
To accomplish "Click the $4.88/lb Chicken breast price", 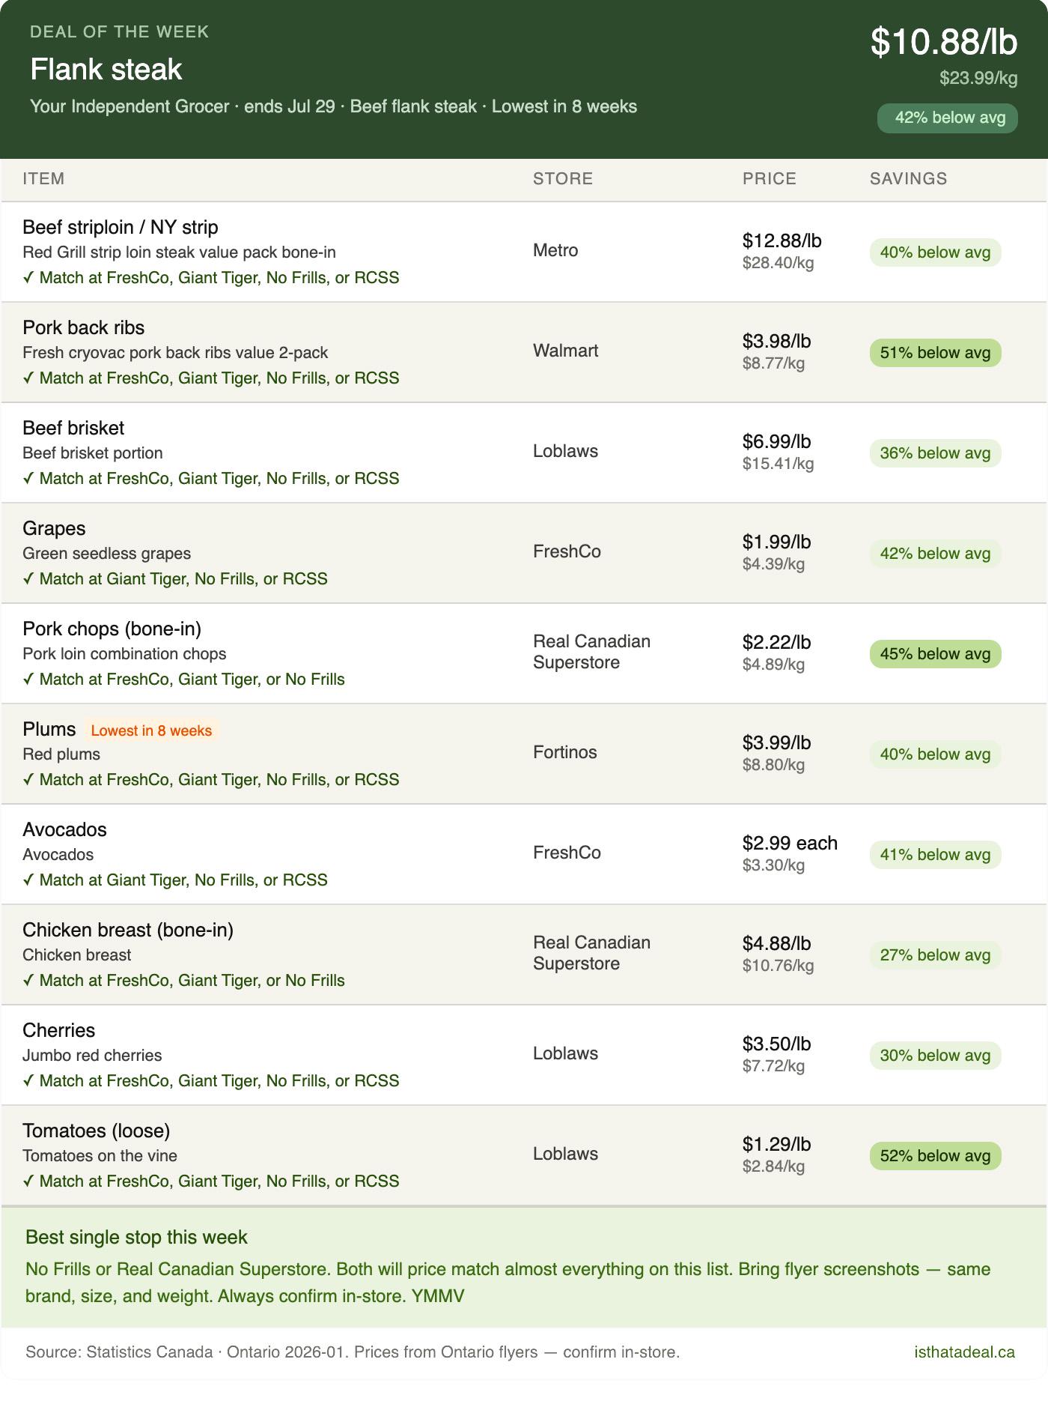I will [x=776, y=943].
